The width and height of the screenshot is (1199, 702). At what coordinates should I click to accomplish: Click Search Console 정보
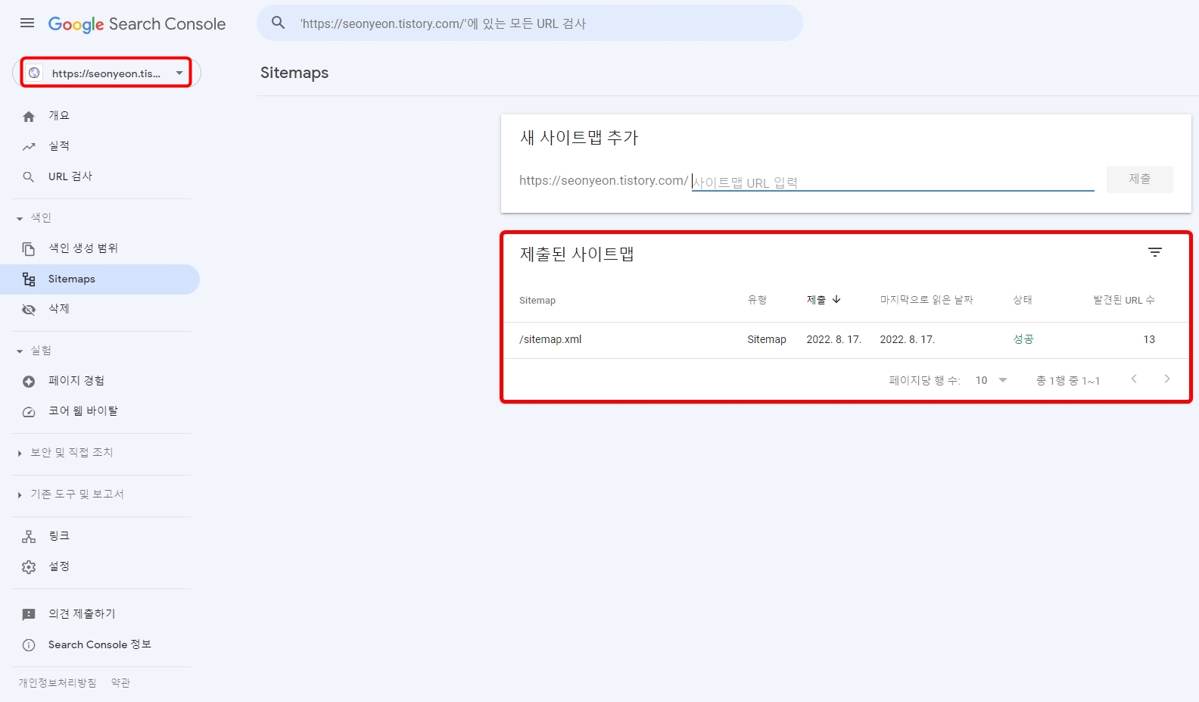(x=100, y=644)
